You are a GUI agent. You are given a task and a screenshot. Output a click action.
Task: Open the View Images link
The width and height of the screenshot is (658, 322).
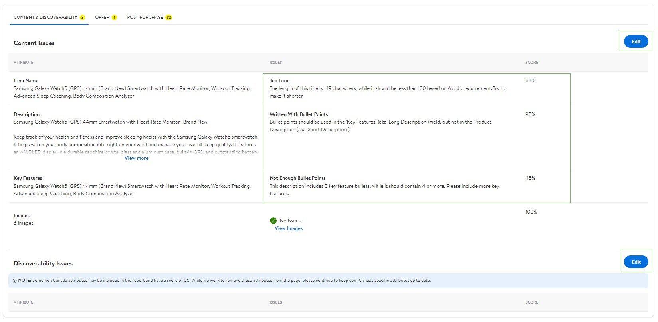coord(289,228)
